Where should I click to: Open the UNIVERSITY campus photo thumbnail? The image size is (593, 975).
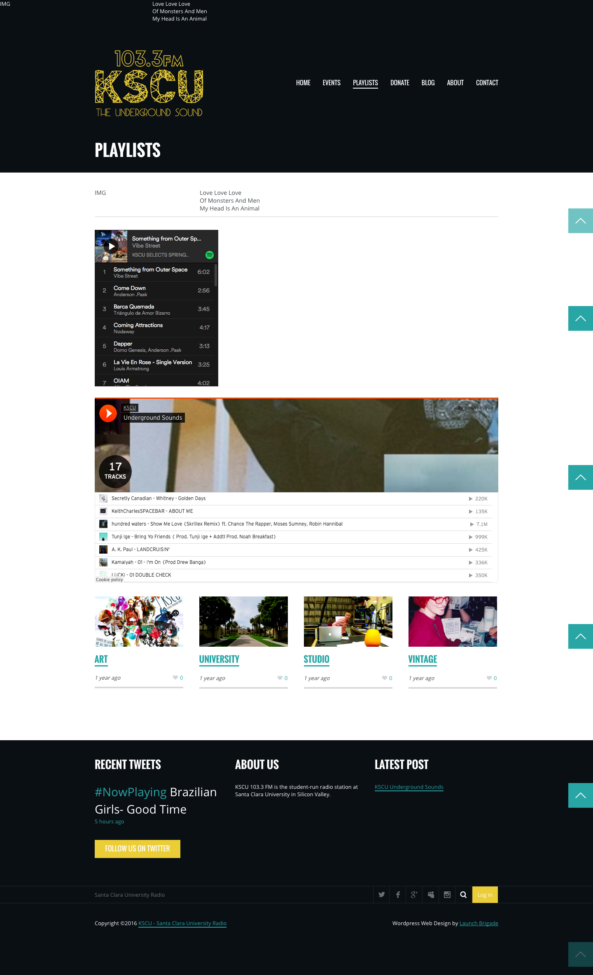click(243, 622)
